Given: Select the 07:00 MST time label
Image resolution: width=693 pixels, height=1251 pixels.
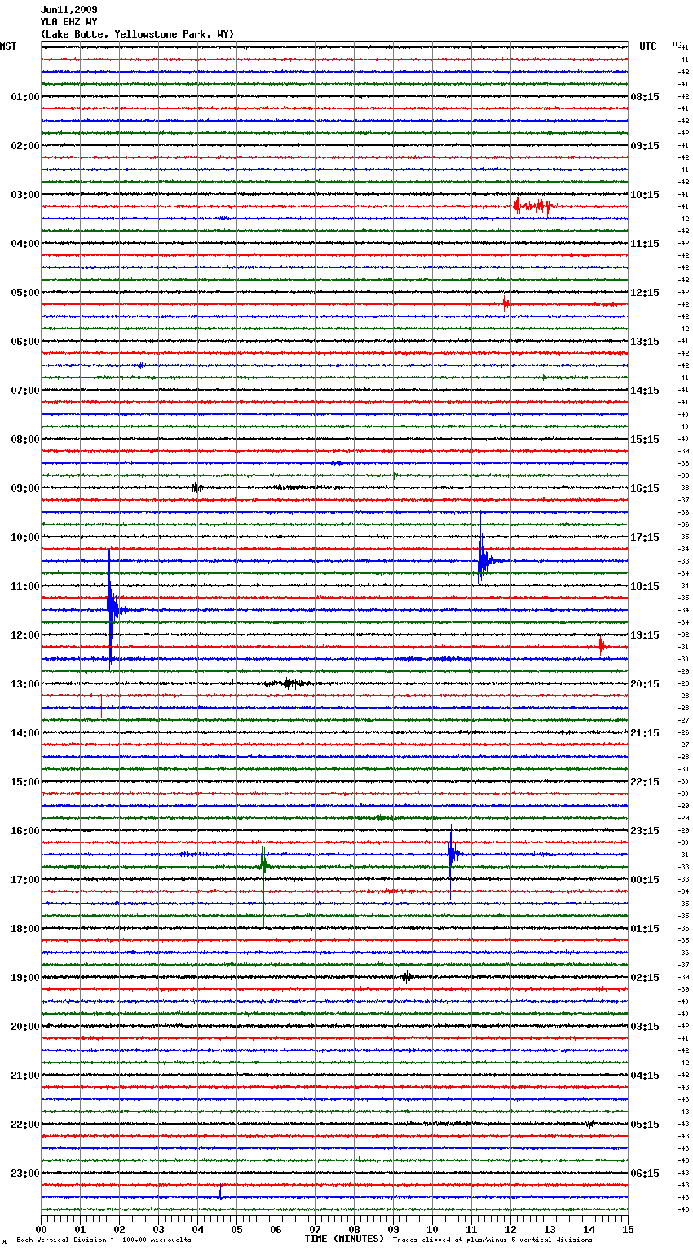Looking at the screenshot, I should point(24,391).
